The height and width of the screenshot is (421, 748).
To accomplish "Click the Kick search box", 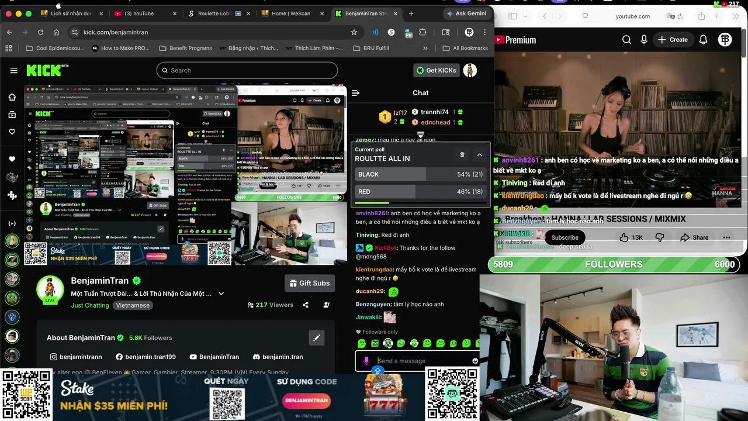I will [247, 70].
